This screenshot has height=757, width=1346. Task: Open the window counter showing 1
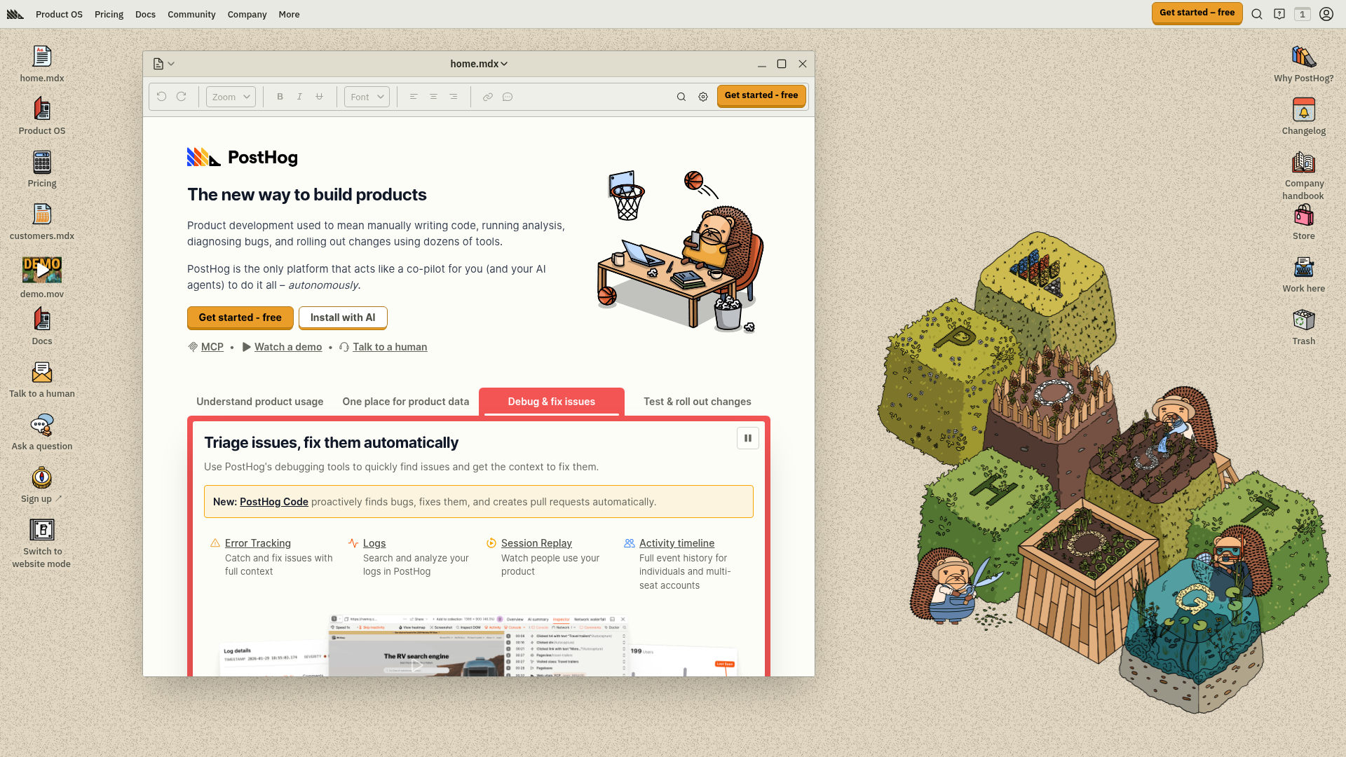(x=1303, y=14)
